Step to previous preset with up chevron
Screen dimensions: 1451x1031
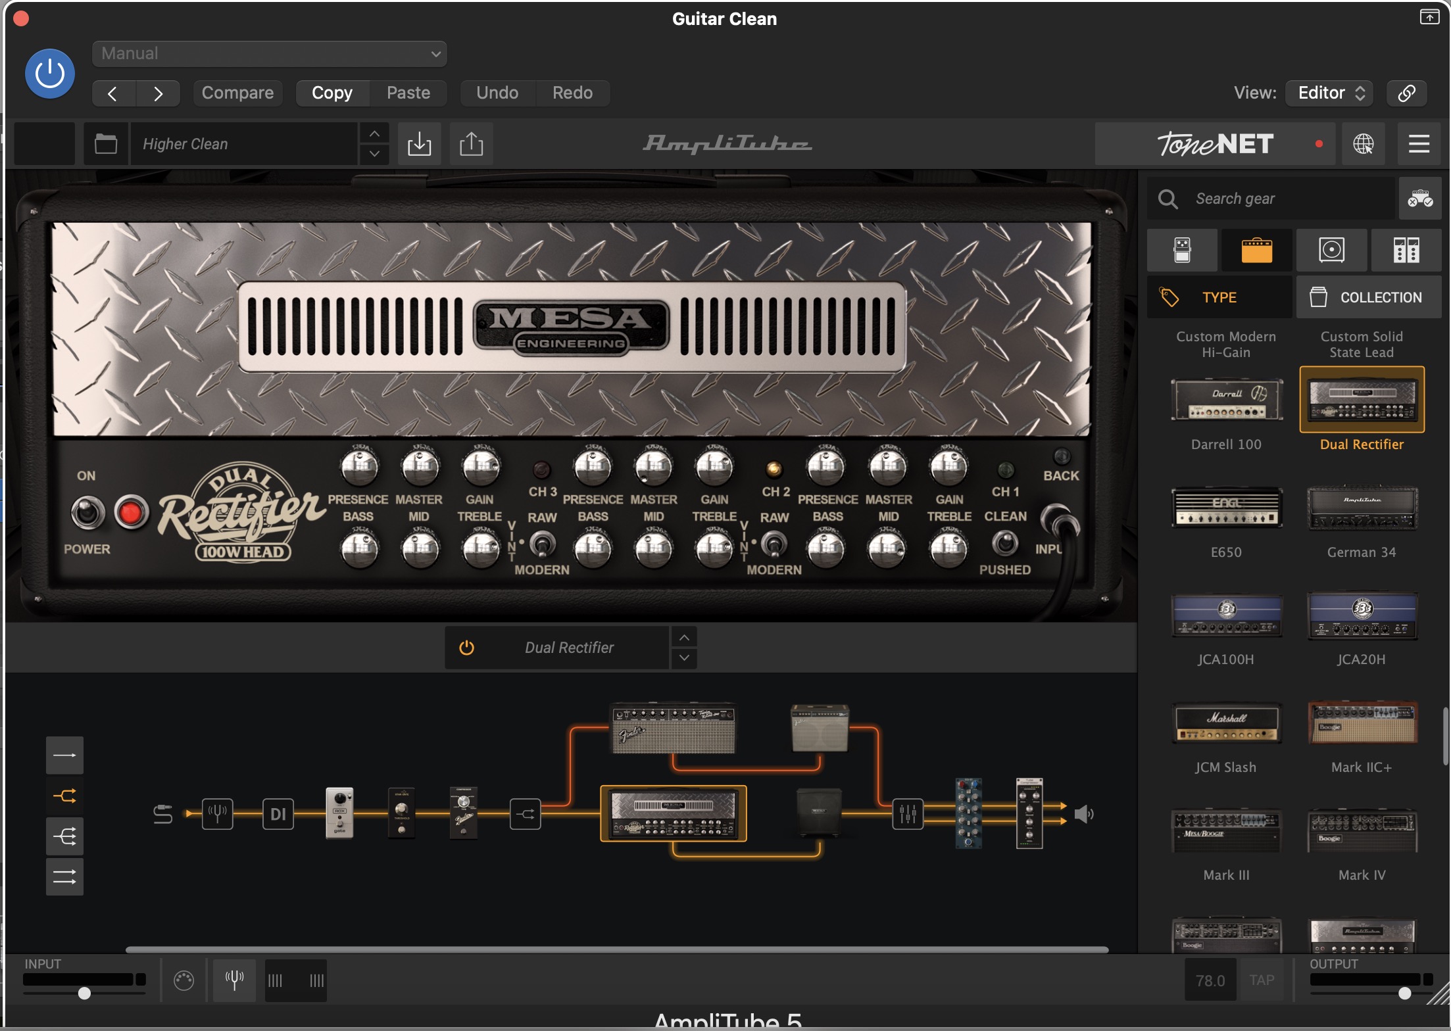click(x=374, y=133)
